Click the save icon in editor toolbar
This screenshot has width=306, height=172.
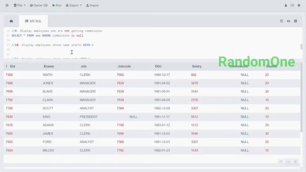pyautogui.click(x=282, y=21)
